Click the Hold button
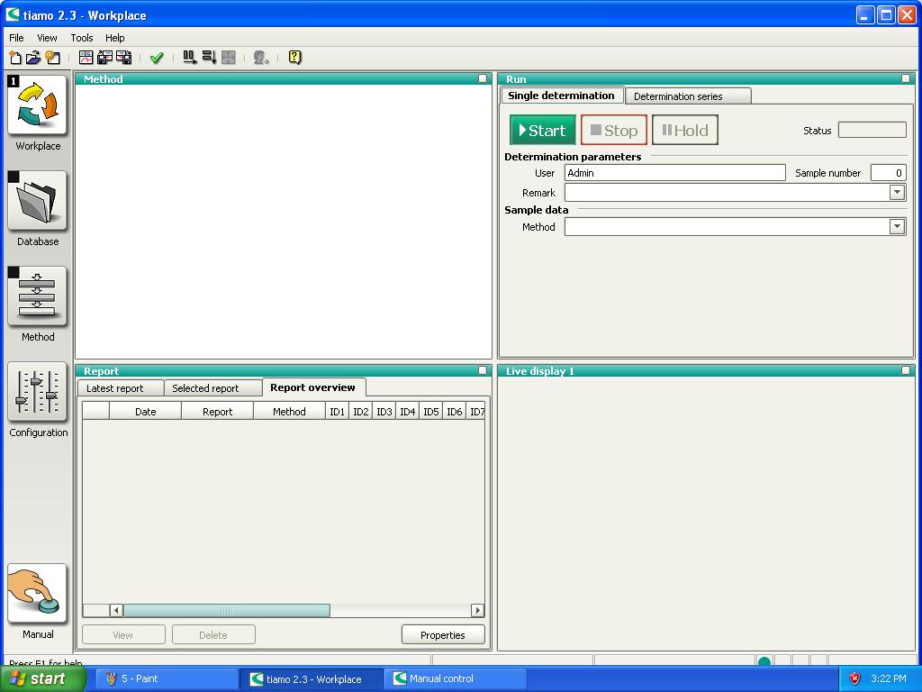The height and width of the screenshot is (692, 922). (685, 130)
